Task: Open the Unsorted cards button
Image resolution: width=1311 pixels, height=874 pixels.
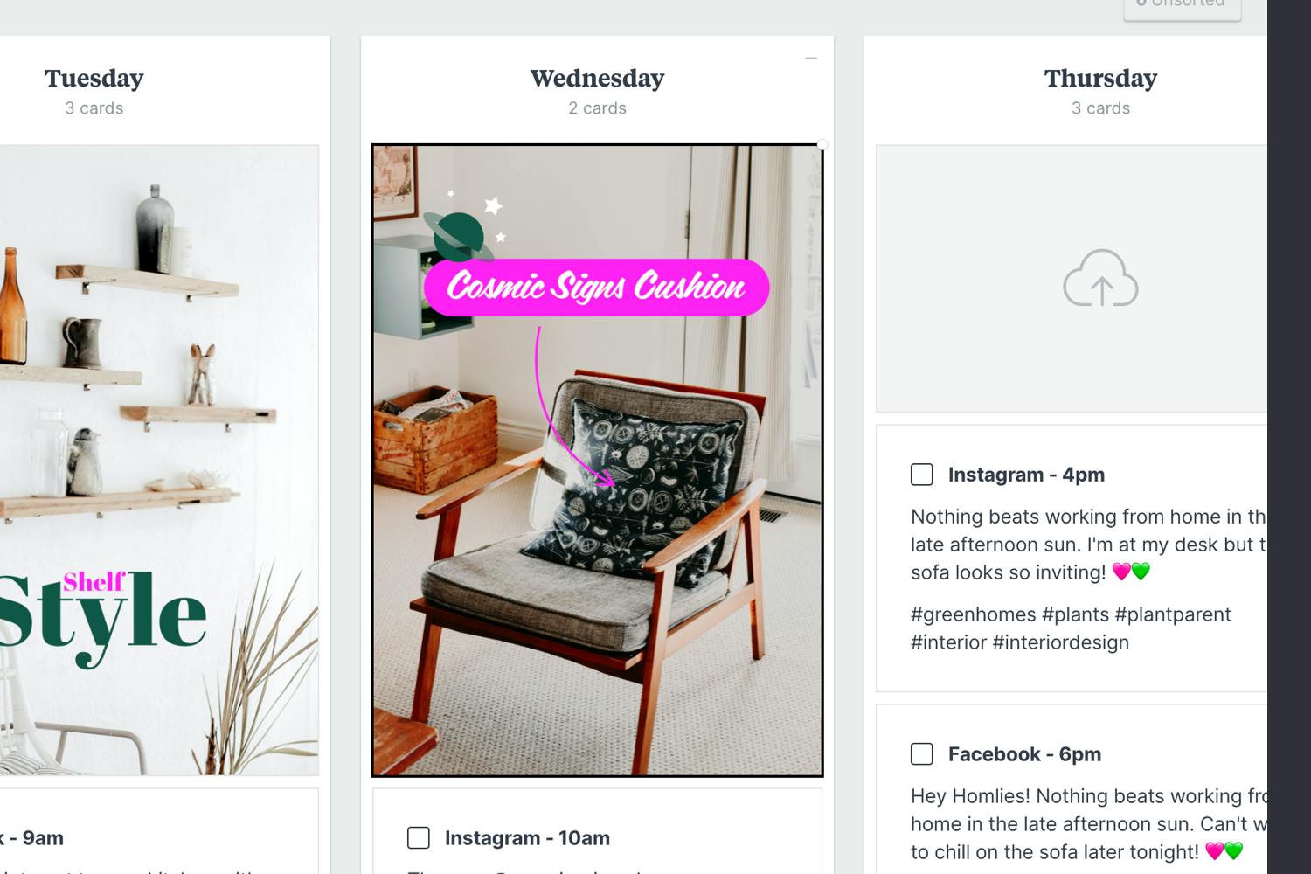Action: pos(1182,7)
